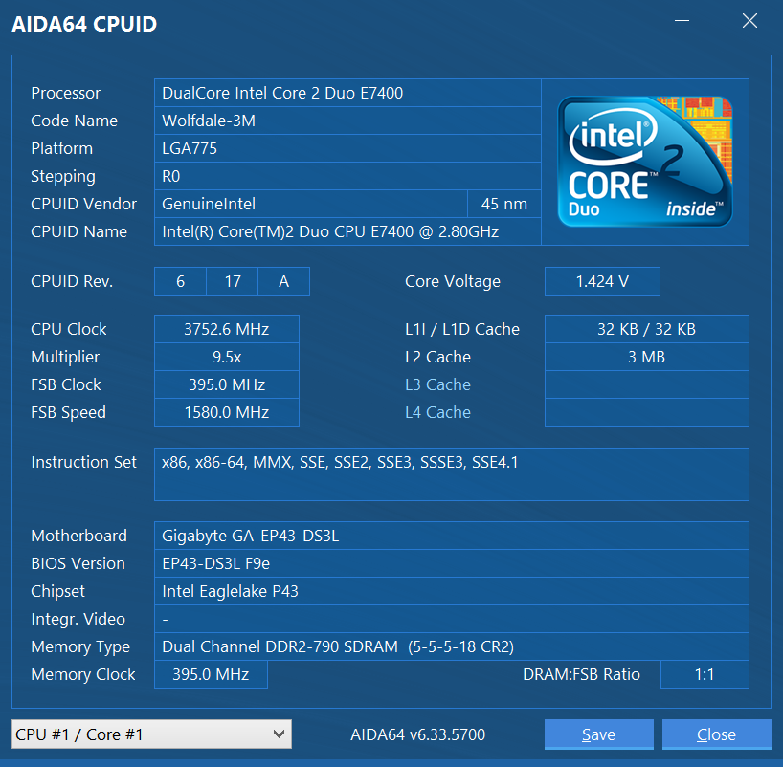Minimize the AIDA64 CPUID window
Image resolution: width=783 pixels, height=767 pixels.
[x=682, y=21]
